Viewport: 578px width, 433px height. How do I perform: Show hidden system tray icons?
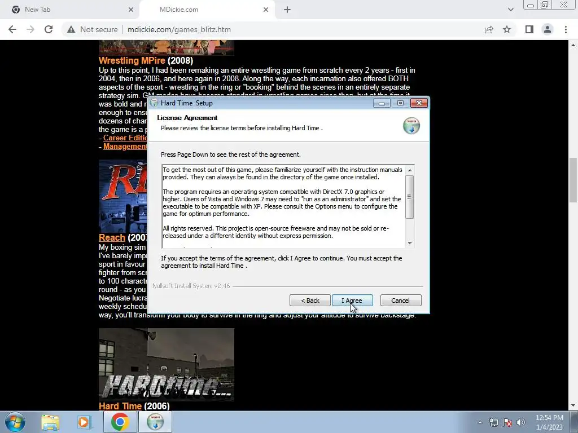pos(480,422)
